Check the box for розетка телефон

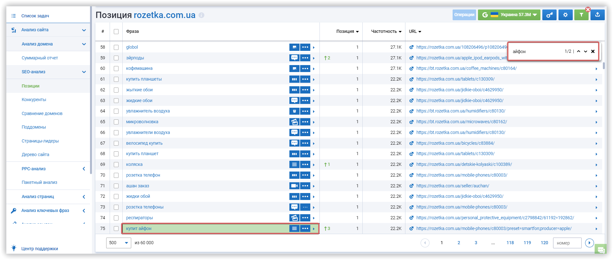click(116, 175)
